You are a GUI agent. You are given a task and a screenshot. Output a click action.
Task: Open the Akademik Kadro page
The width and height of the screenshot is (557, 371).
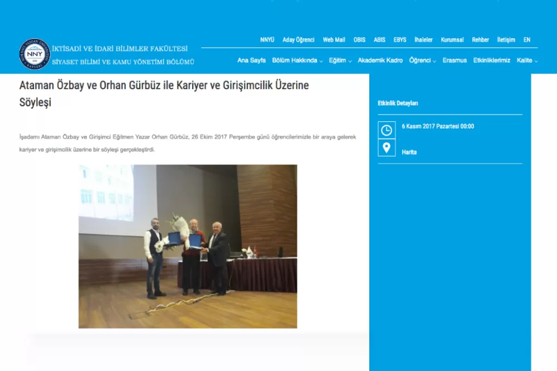380,60
